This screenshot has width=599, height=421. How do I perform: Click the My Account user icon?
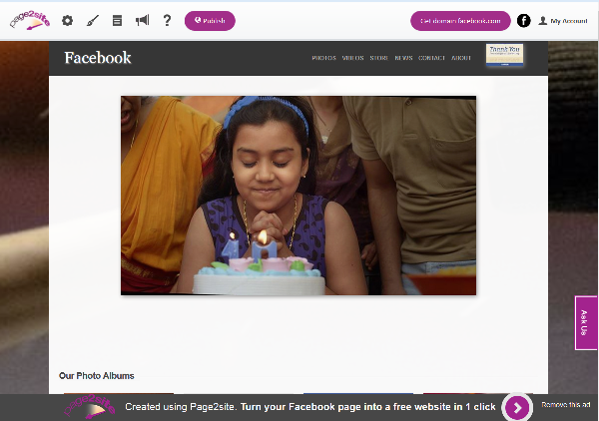pos(542,21)
